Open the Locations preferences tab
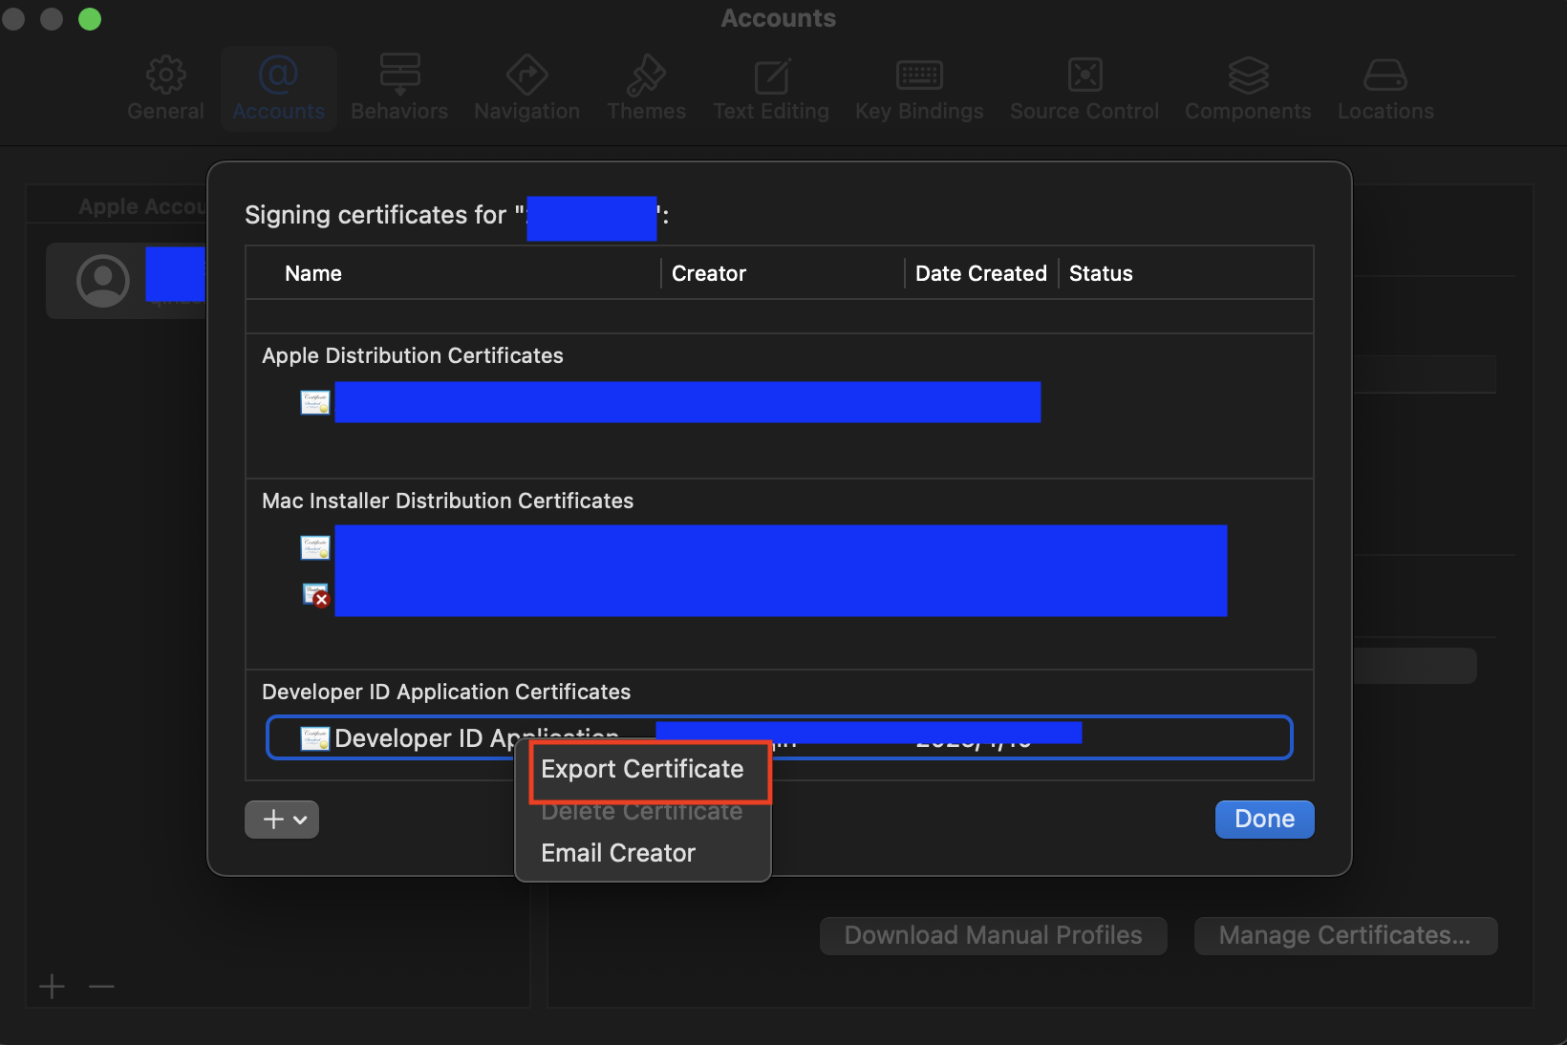 point(1385,88)
